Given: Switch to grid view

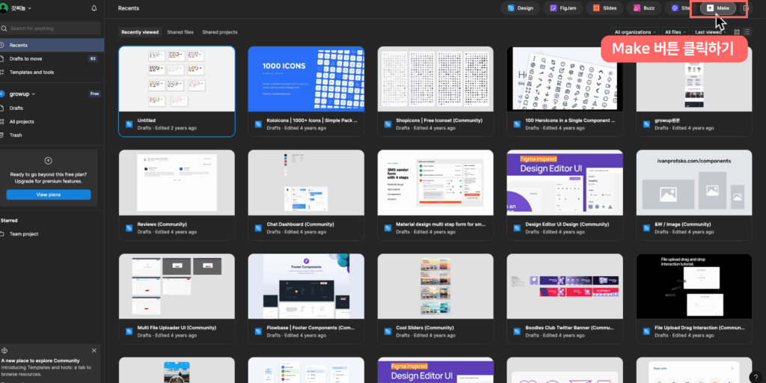Looking at the screenshot, I should pos(737,32).
